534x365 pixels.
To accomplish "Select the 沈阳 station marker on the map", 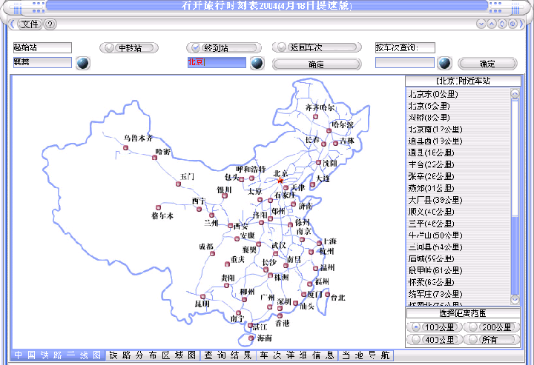I will pyautogui.click(x=318, y=162).
